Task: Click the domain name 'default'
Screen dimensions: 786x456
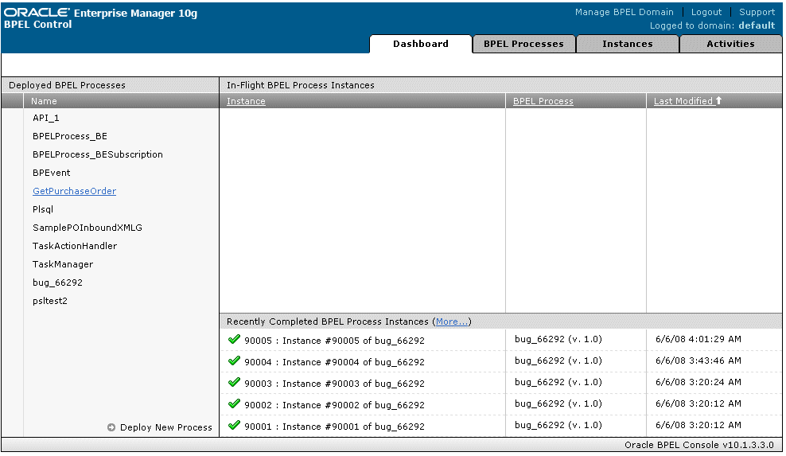Action: 757,25
